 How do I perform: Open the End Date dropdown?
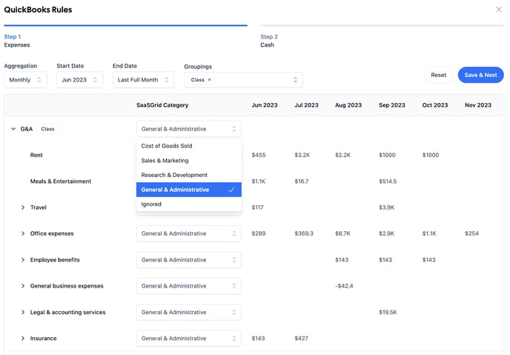click(x=143, y=80)
